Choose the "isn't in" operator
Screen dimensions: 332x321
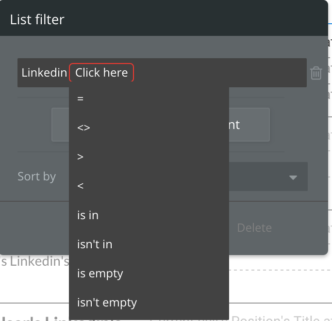[x=95, y=244]
